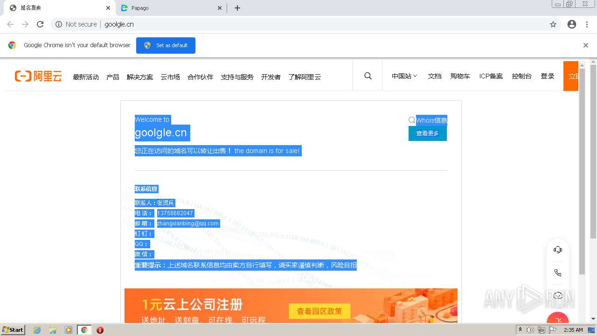Click Chrome taskbar icon
The height and width of the screenshot is (336, 597).
pyautogui.click(x=84, y=330)
